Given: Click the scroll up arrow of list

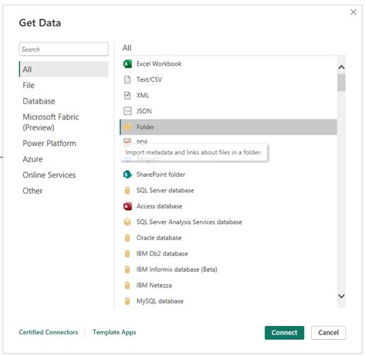Looking at the screenshot, I should [x=342, y=68].
